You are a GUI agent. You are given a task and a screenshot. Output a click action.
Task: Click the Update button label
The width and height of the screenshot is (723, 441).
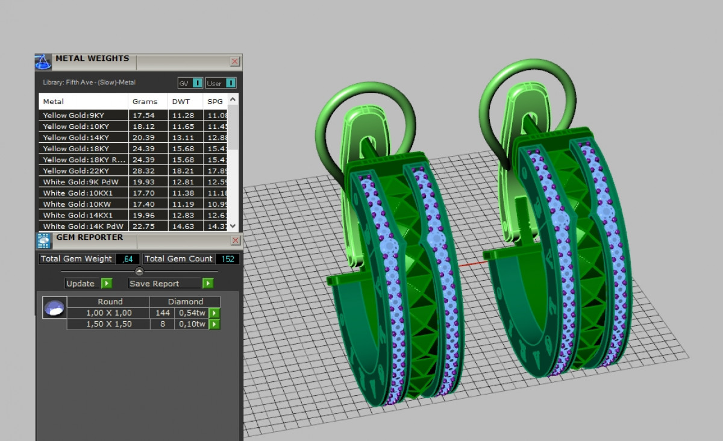point(81,284)
